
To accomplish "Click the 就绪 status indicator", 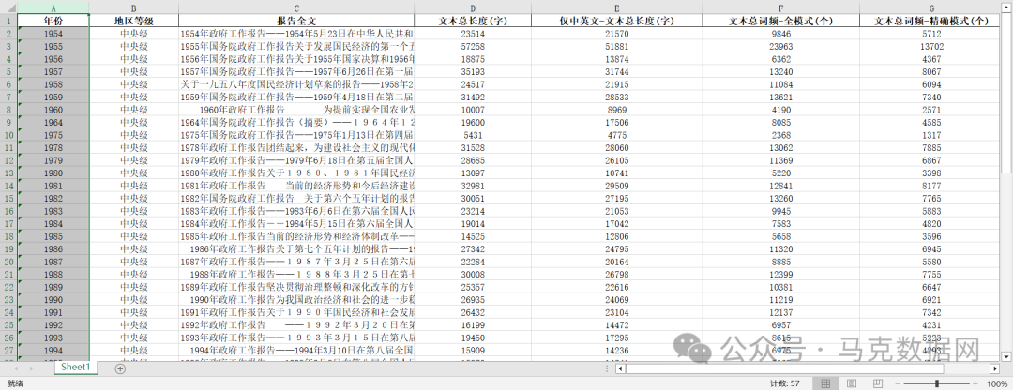I will [15, 383].
